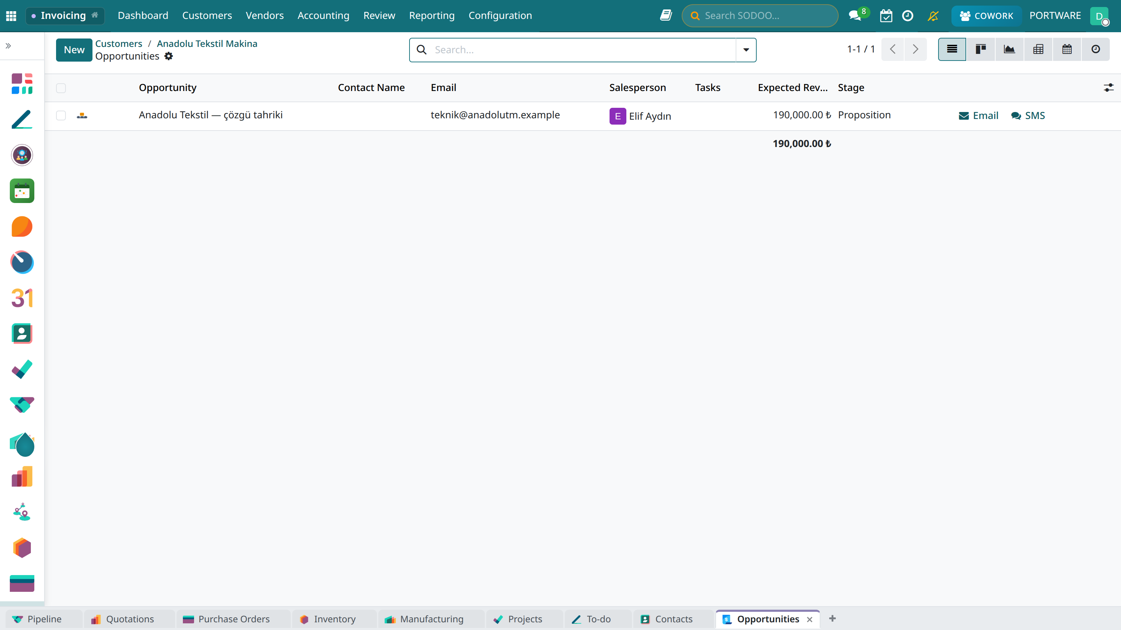Open the Inventory hexagon icon in sidebar
This screenshot has width=1121, height=630.
(x=22, y=548)
